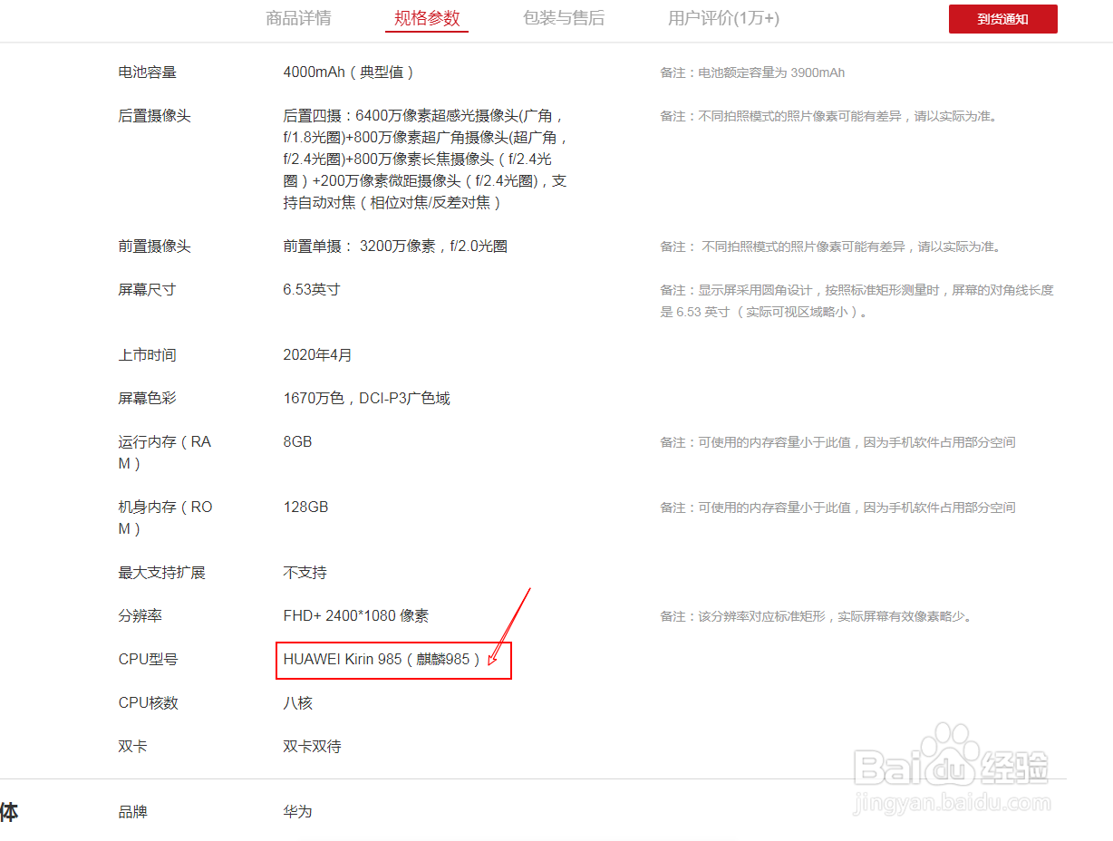
Task: Click the 8GB value
Action: click(297, 442)
